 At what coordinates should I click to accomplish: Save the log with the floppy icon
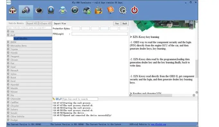click(57, 99)
